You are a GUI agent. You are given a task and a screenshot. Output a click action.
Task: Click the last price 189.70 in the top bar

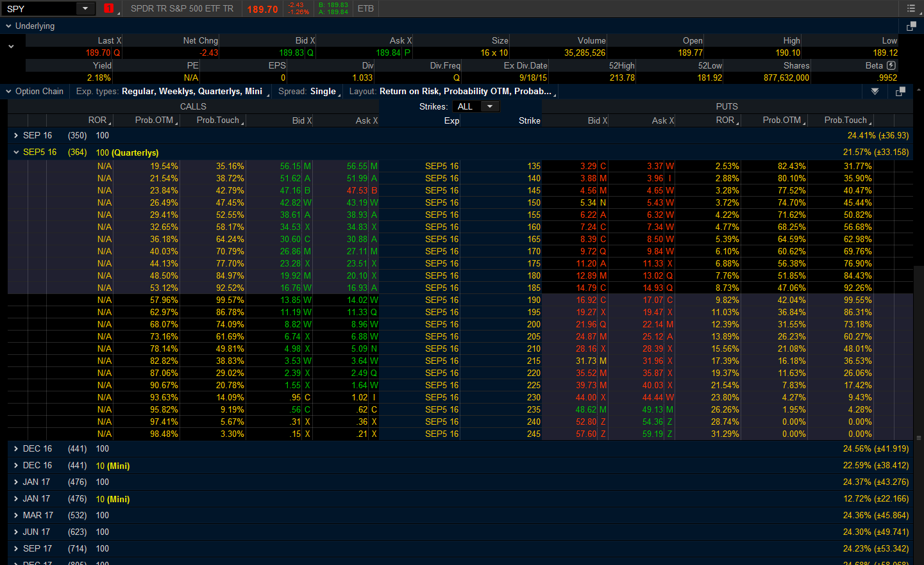[263, 9]
